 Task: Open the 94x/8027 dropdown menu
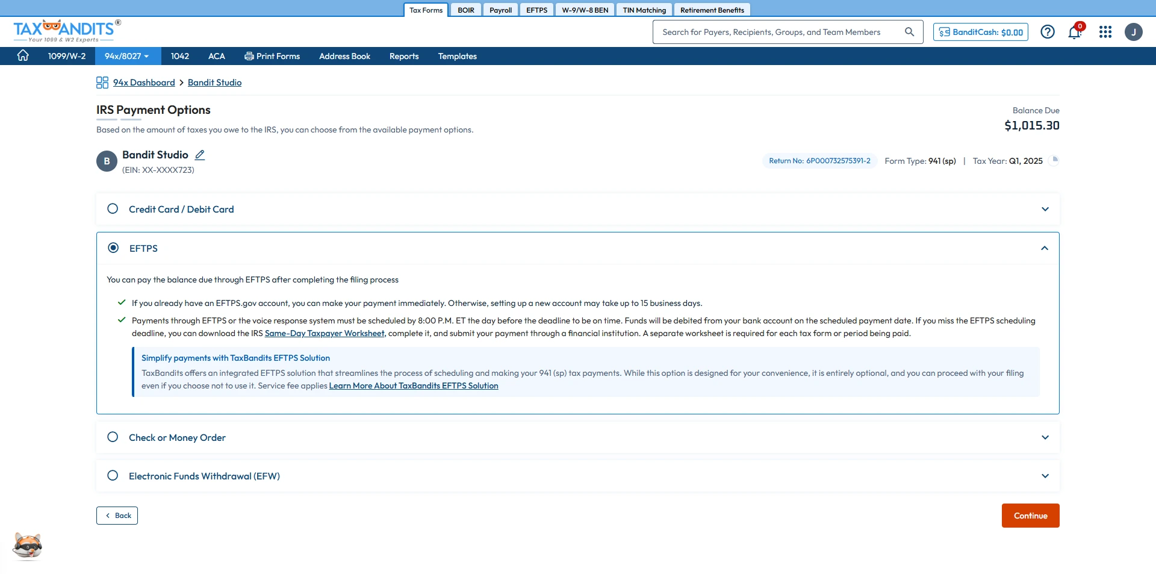tap(126, 56)
